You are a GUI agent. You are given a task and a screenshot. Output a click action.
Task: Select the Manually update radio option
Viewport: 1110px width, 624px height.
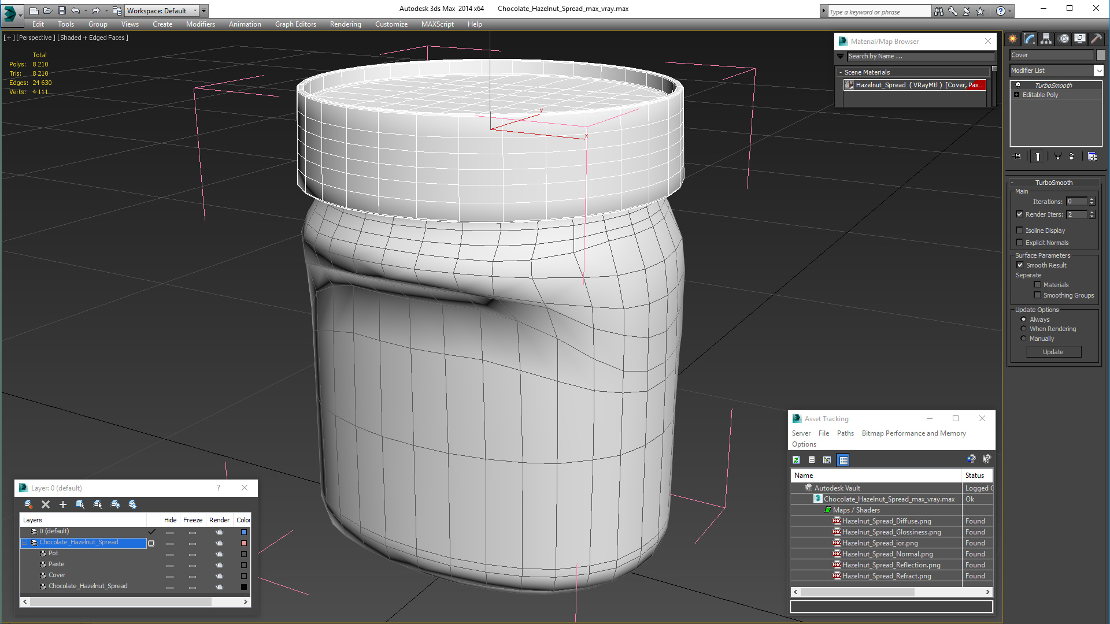click(1023, 339)
